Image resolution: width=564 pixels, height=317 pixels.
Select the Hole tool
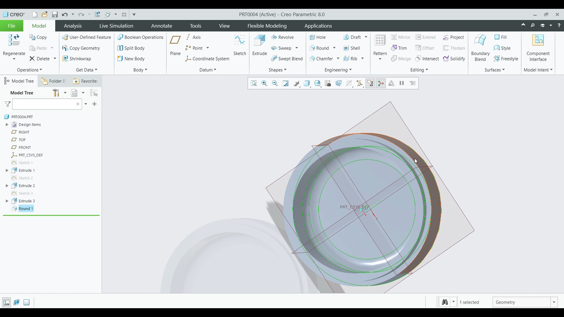click(318, 37)
